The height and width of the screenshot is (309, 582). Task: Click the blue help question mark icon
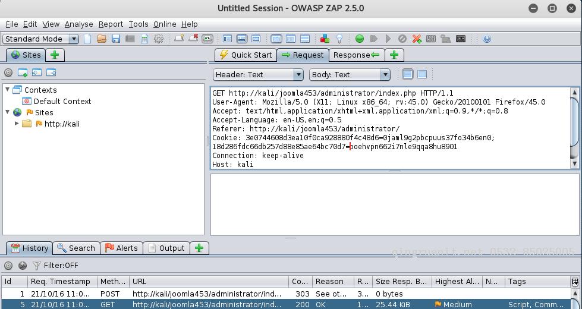487,39
